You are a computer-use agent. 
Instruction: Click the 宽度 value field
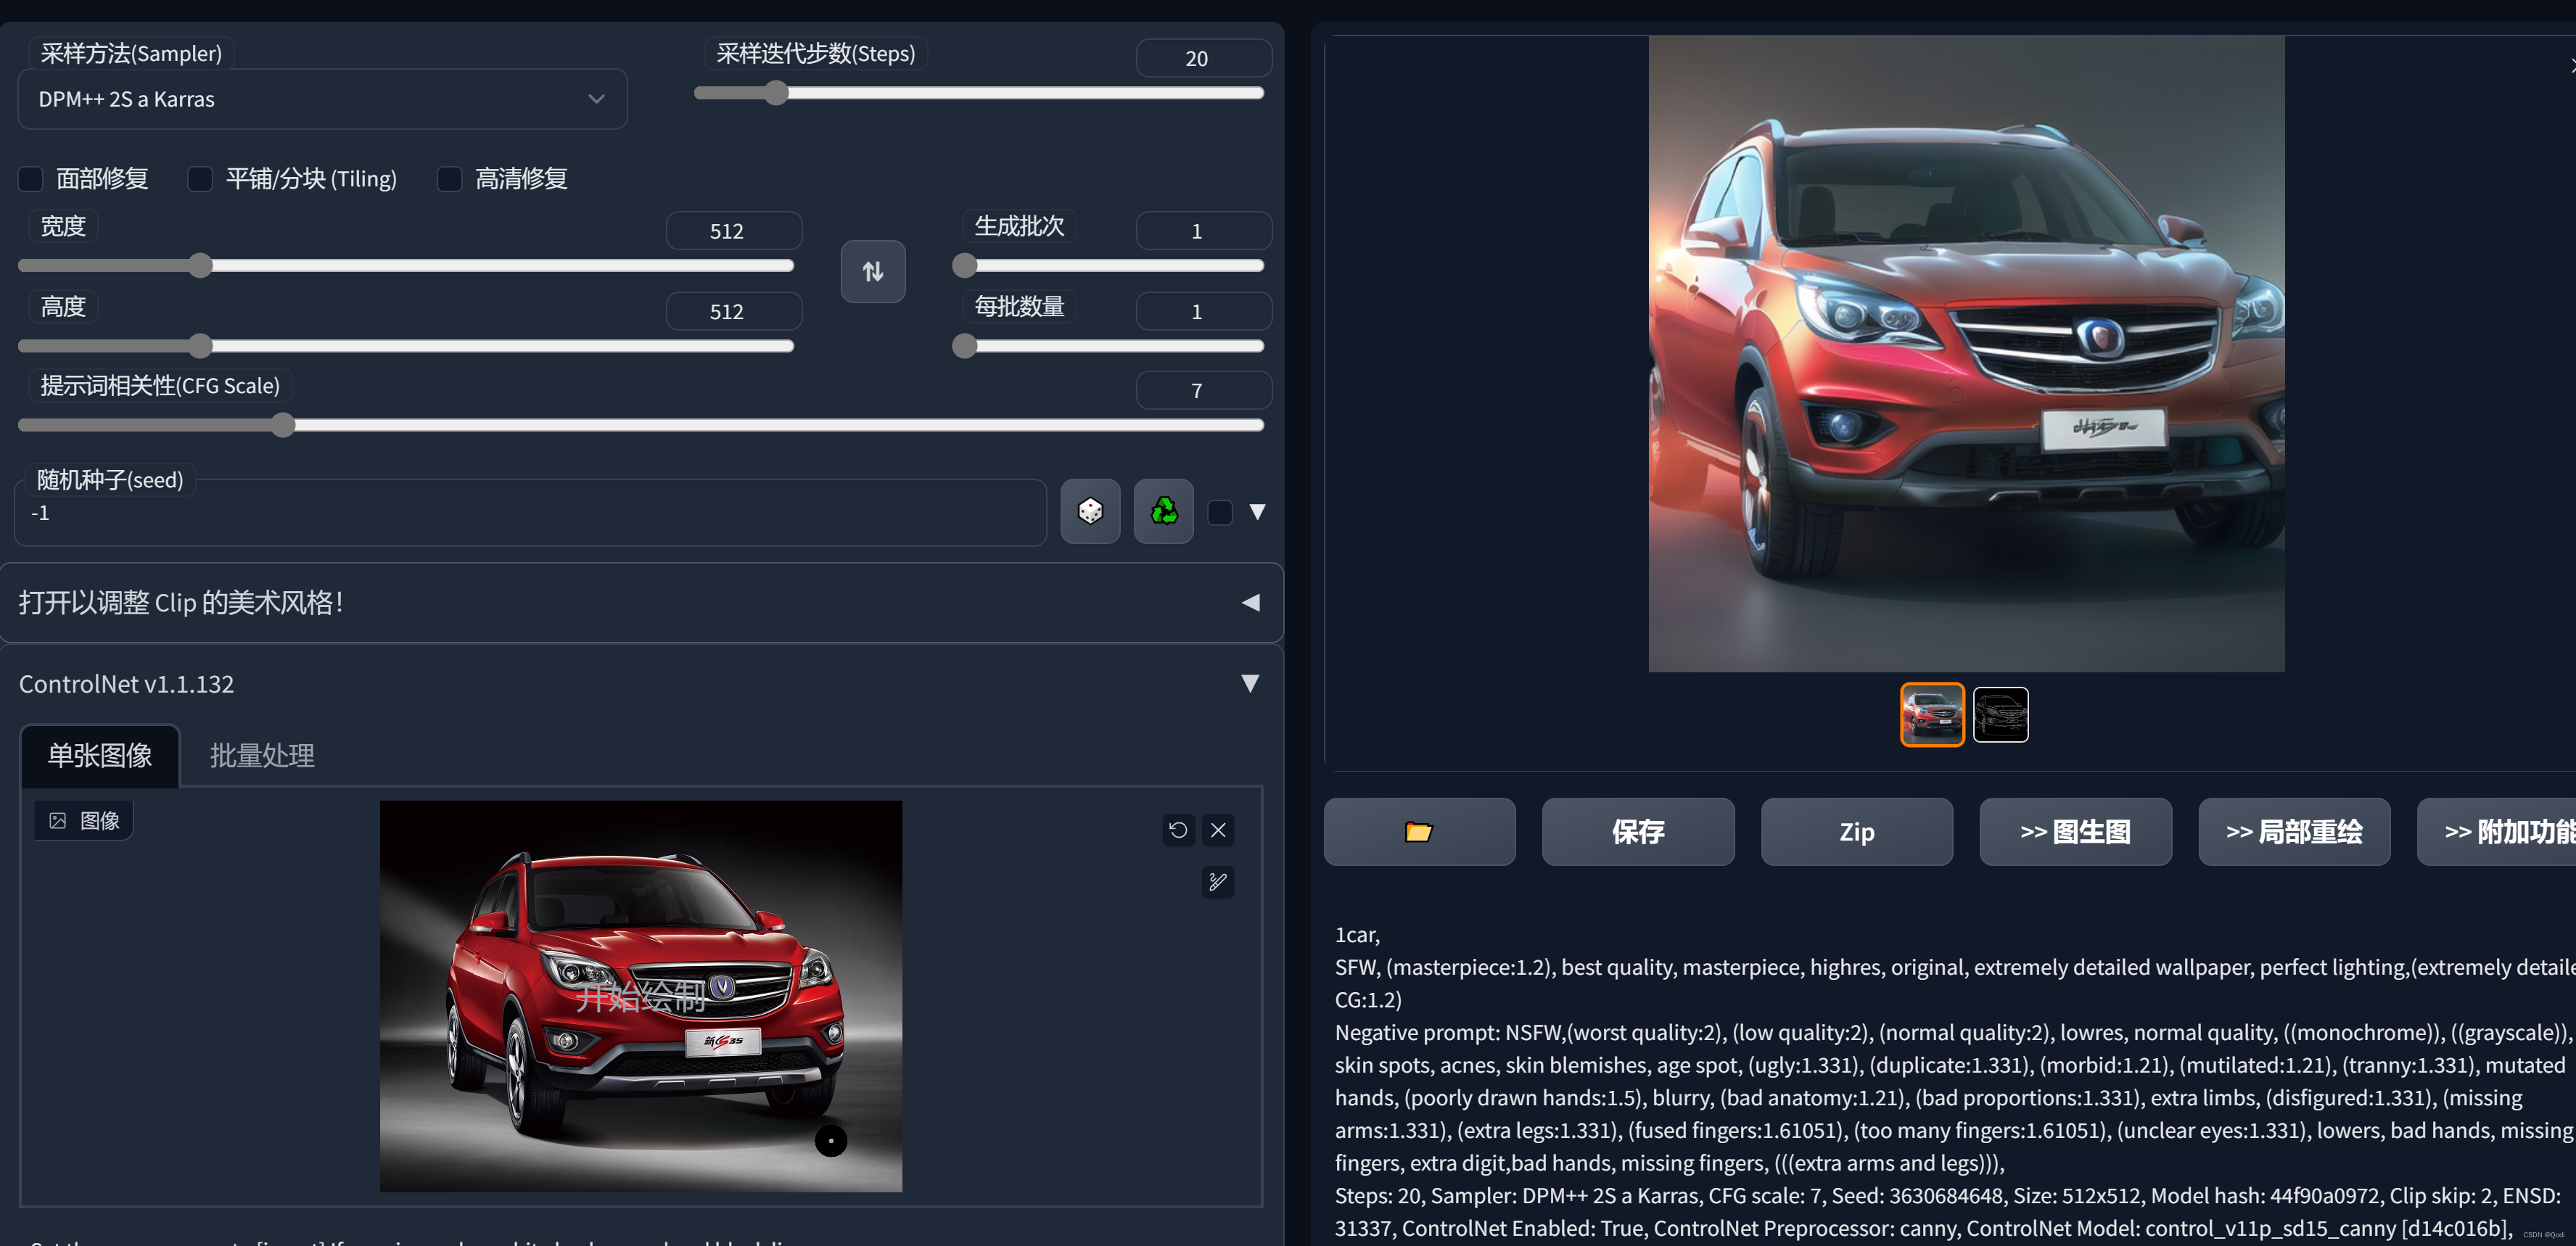734,231
